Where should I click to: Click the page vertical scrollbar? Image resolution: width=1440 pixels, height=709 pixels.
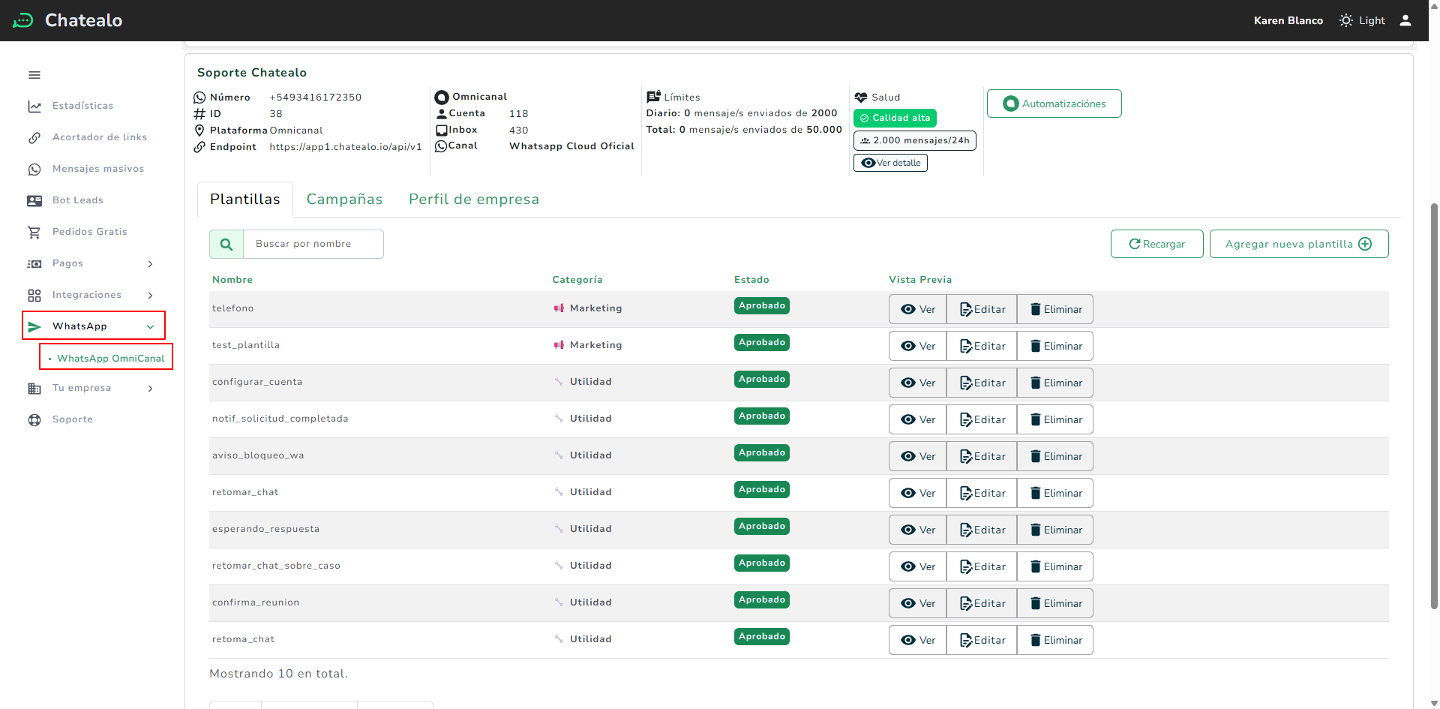[1434, 405]
